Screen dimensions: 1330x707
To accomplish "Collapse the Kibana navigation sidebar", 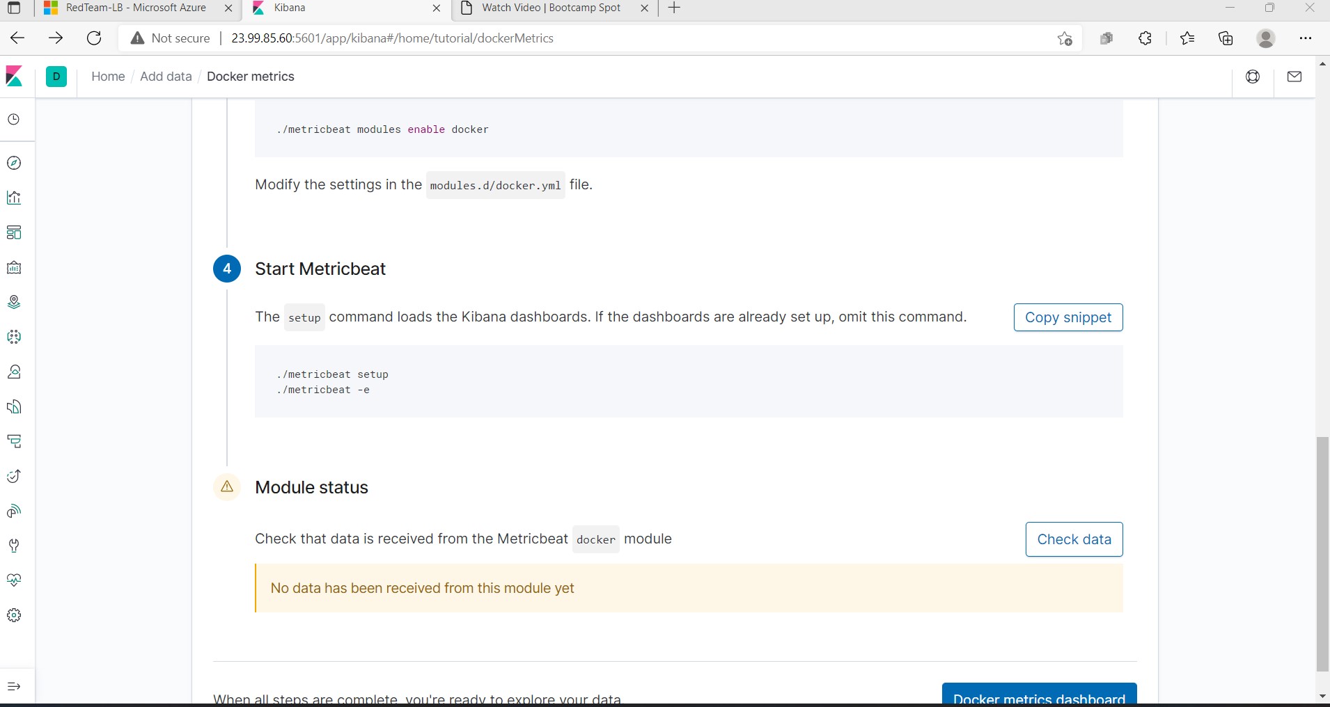I will click(x=14, y=686).
